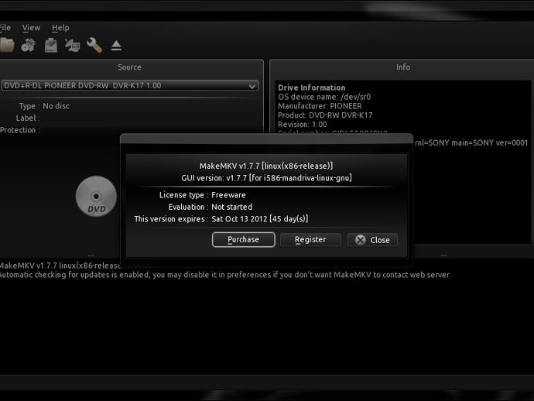The height and width of the screenshot is (401, 534).
Task: Click the Source panel header
Action: pyautogui.click(x=129, y=67)
